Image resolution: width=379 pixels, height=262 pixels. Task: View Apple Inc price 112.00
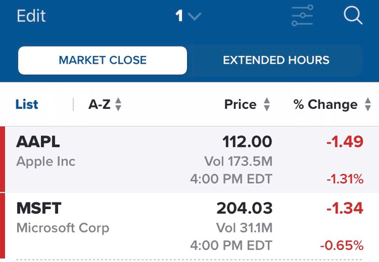click(247, 142)
